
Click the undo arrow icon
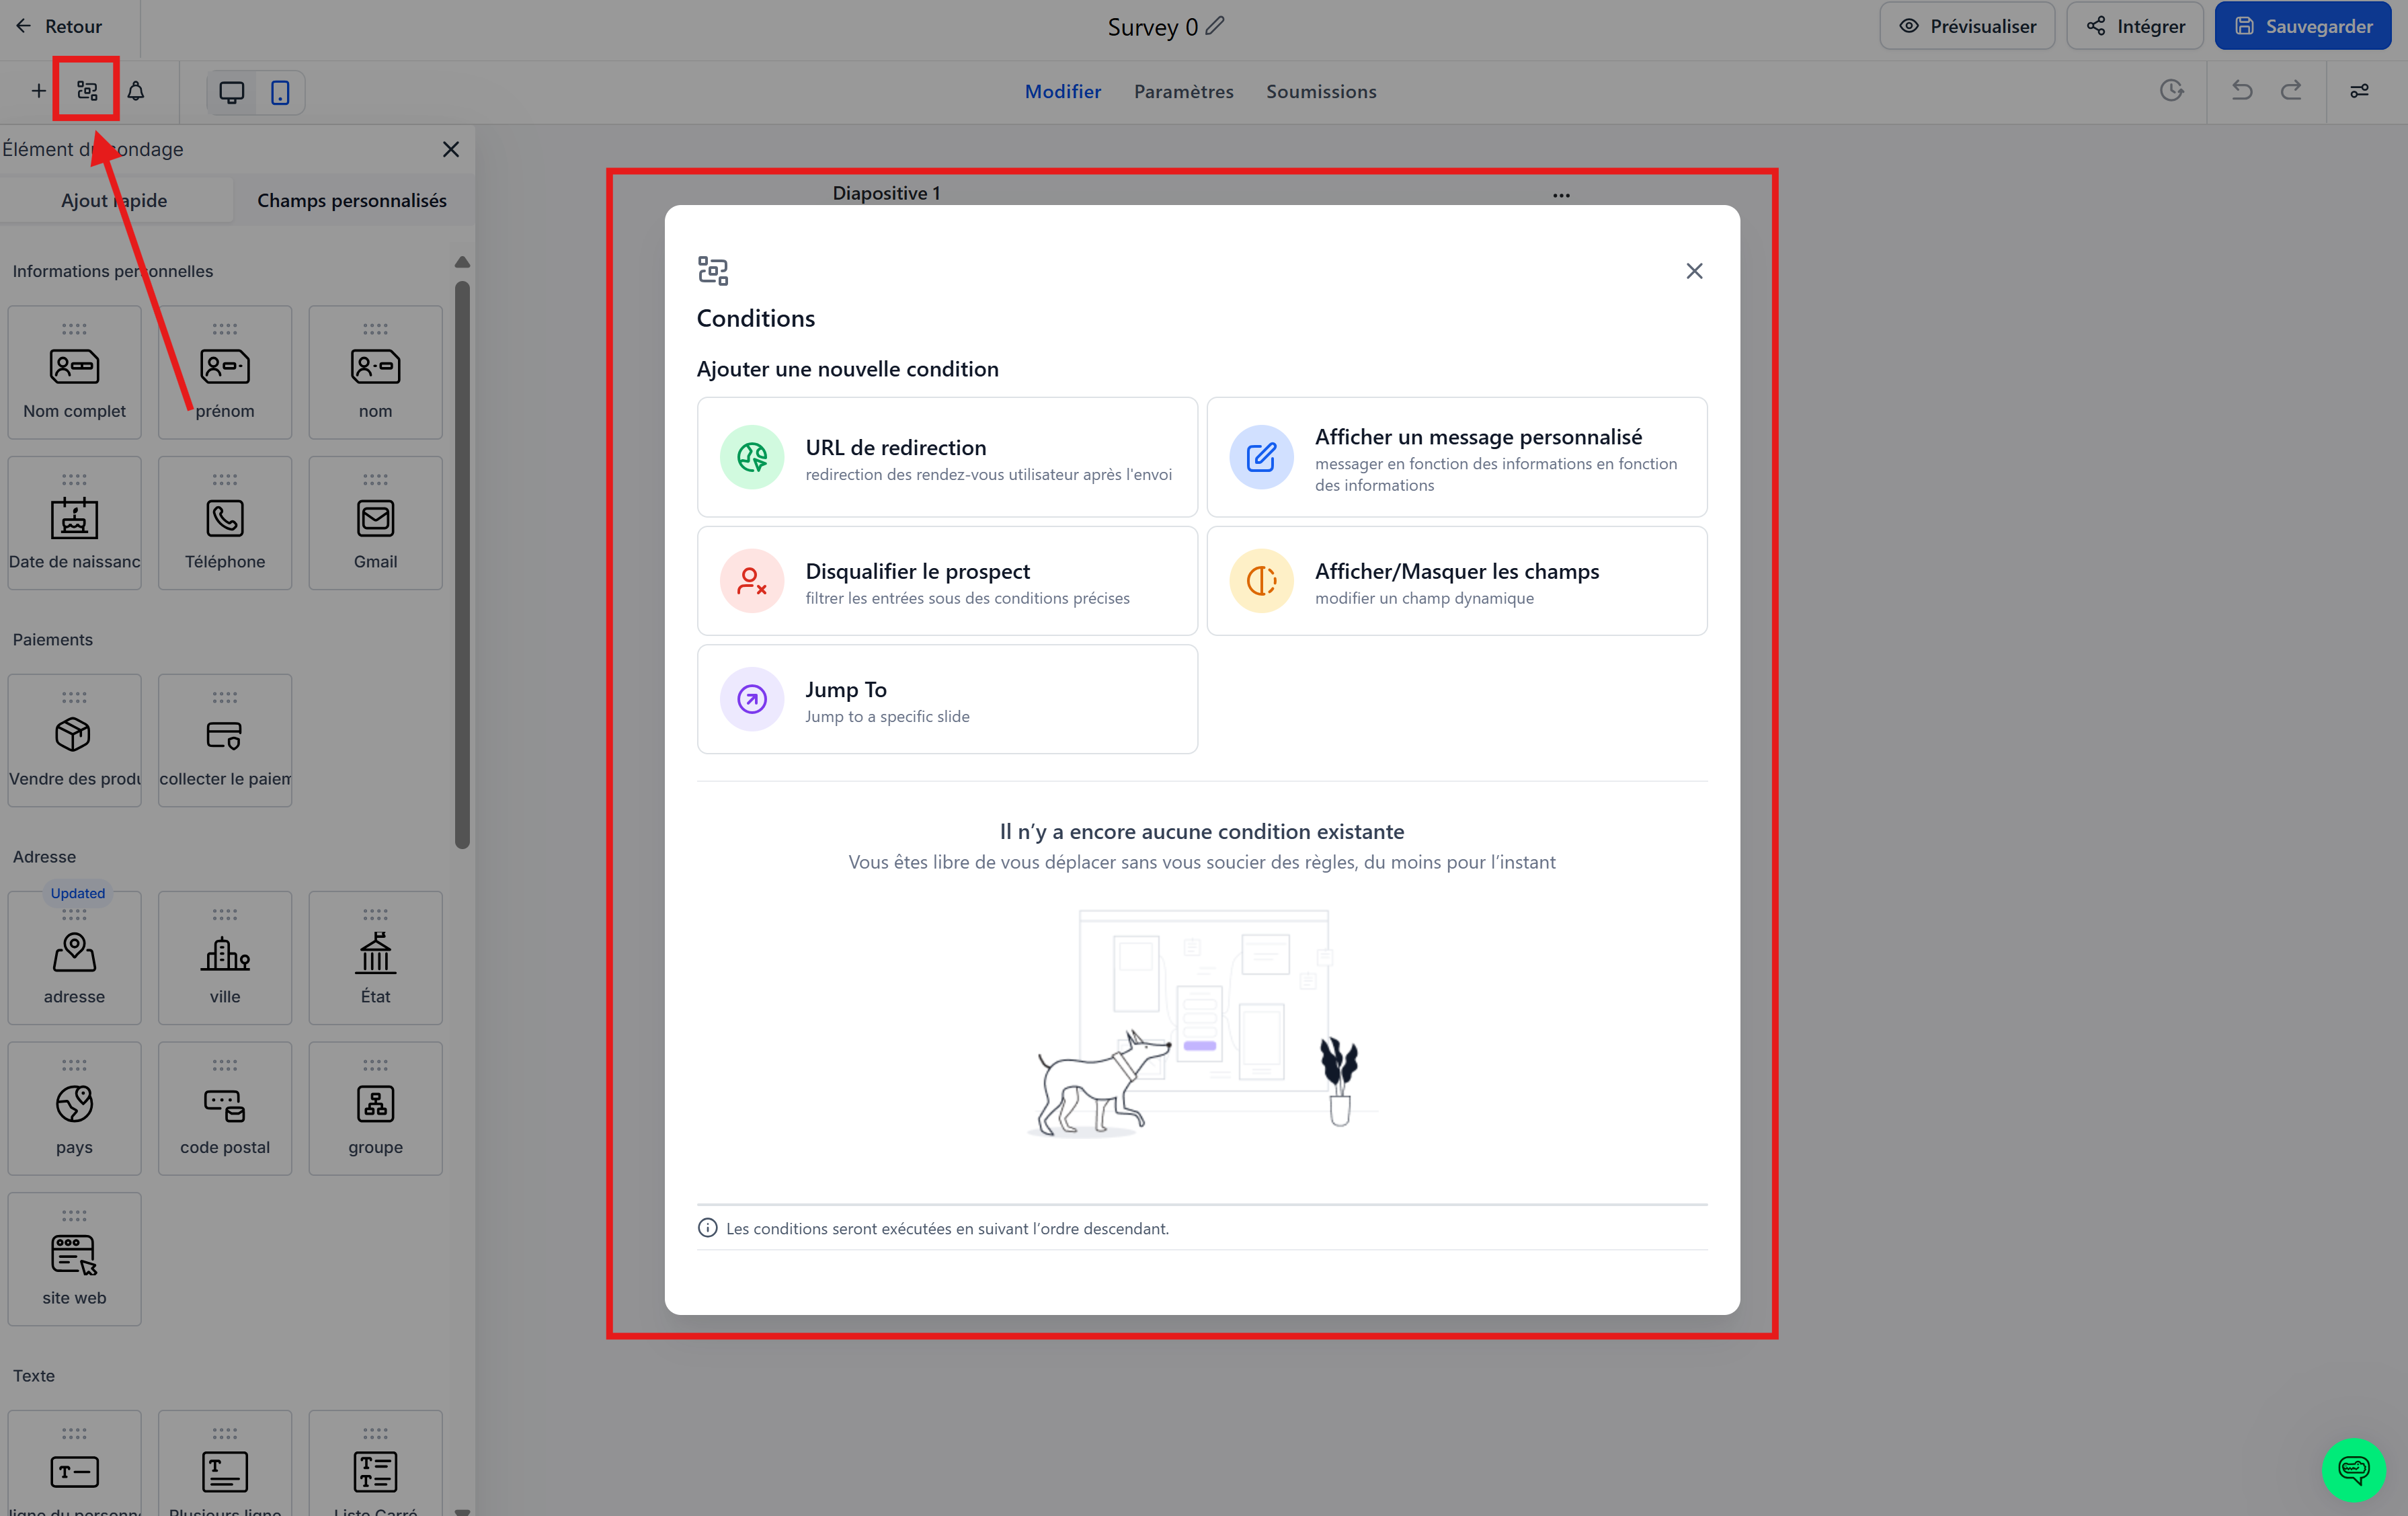(2242, 91)
